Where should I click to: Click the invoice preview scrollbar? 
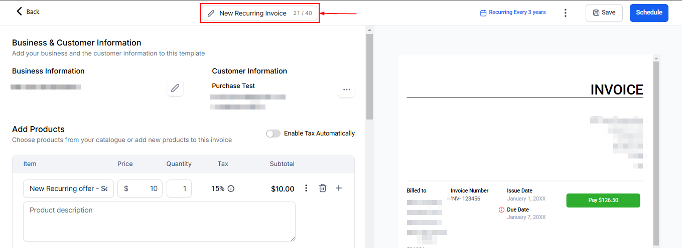(655, 153)
